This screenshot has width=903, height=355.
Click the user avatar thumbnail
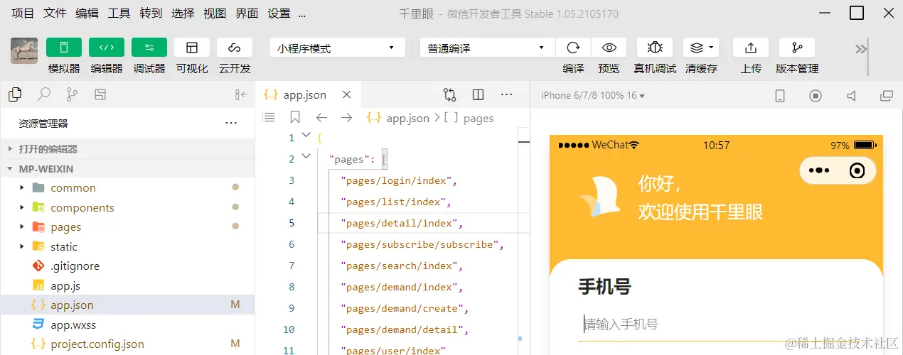click(24, 50)
